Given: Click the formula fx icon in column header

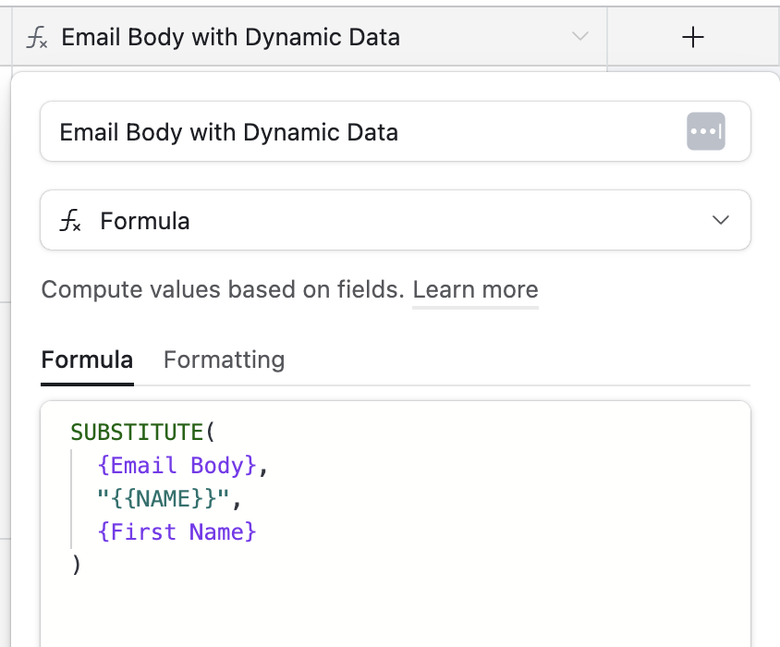Looking at the screenshot, I should (37, 38).
